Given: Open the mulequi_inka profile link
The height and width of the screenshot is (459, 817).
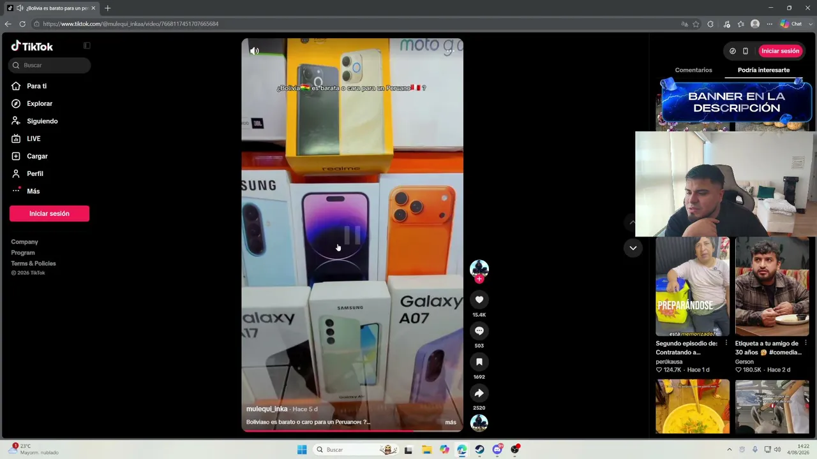Looking at the screenshot, I should click(267, 409).
